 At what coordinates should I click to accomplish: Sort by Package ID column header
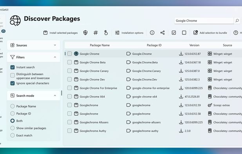coord(154,45)
